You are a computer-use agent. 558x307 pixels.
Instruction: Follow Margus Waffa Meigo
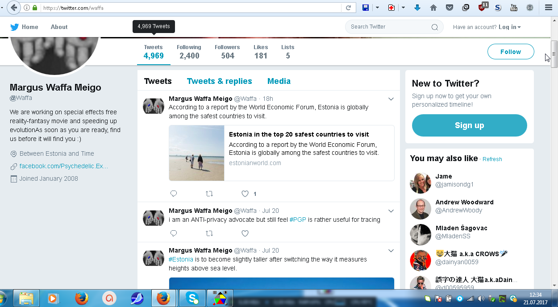click(511, 52)
